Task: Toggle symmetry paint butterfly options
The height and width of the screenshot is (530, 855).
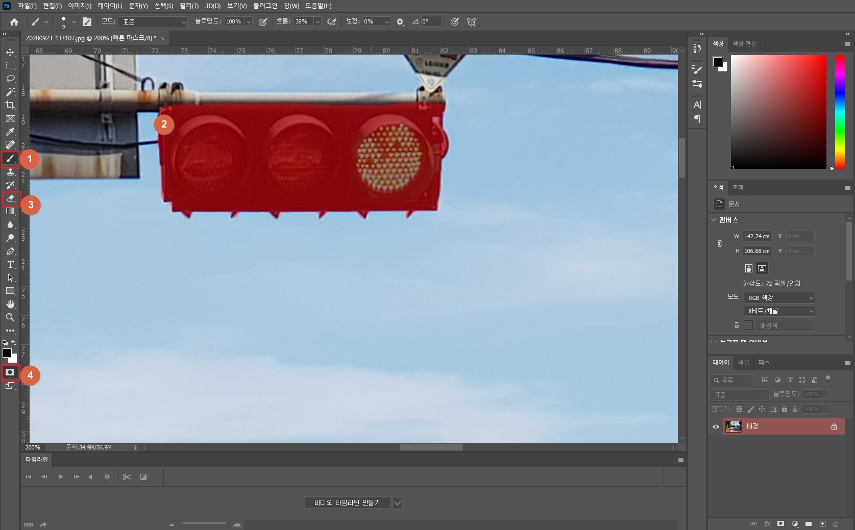Action: pyautogui.click(x=471, y=22)
